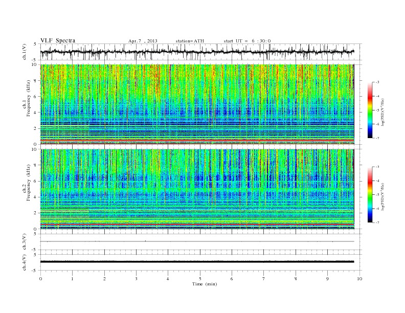This screenshot has height=313, width=405.
Task: Click the "ch.4(V)" axis label
Action: [25, 262]
